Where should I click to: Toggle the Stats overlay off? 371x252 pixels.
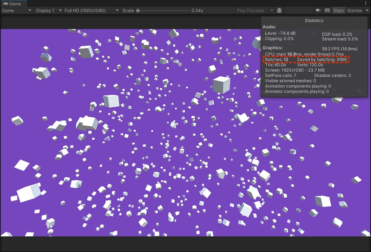pyautogui.click(x=339, y=10)
